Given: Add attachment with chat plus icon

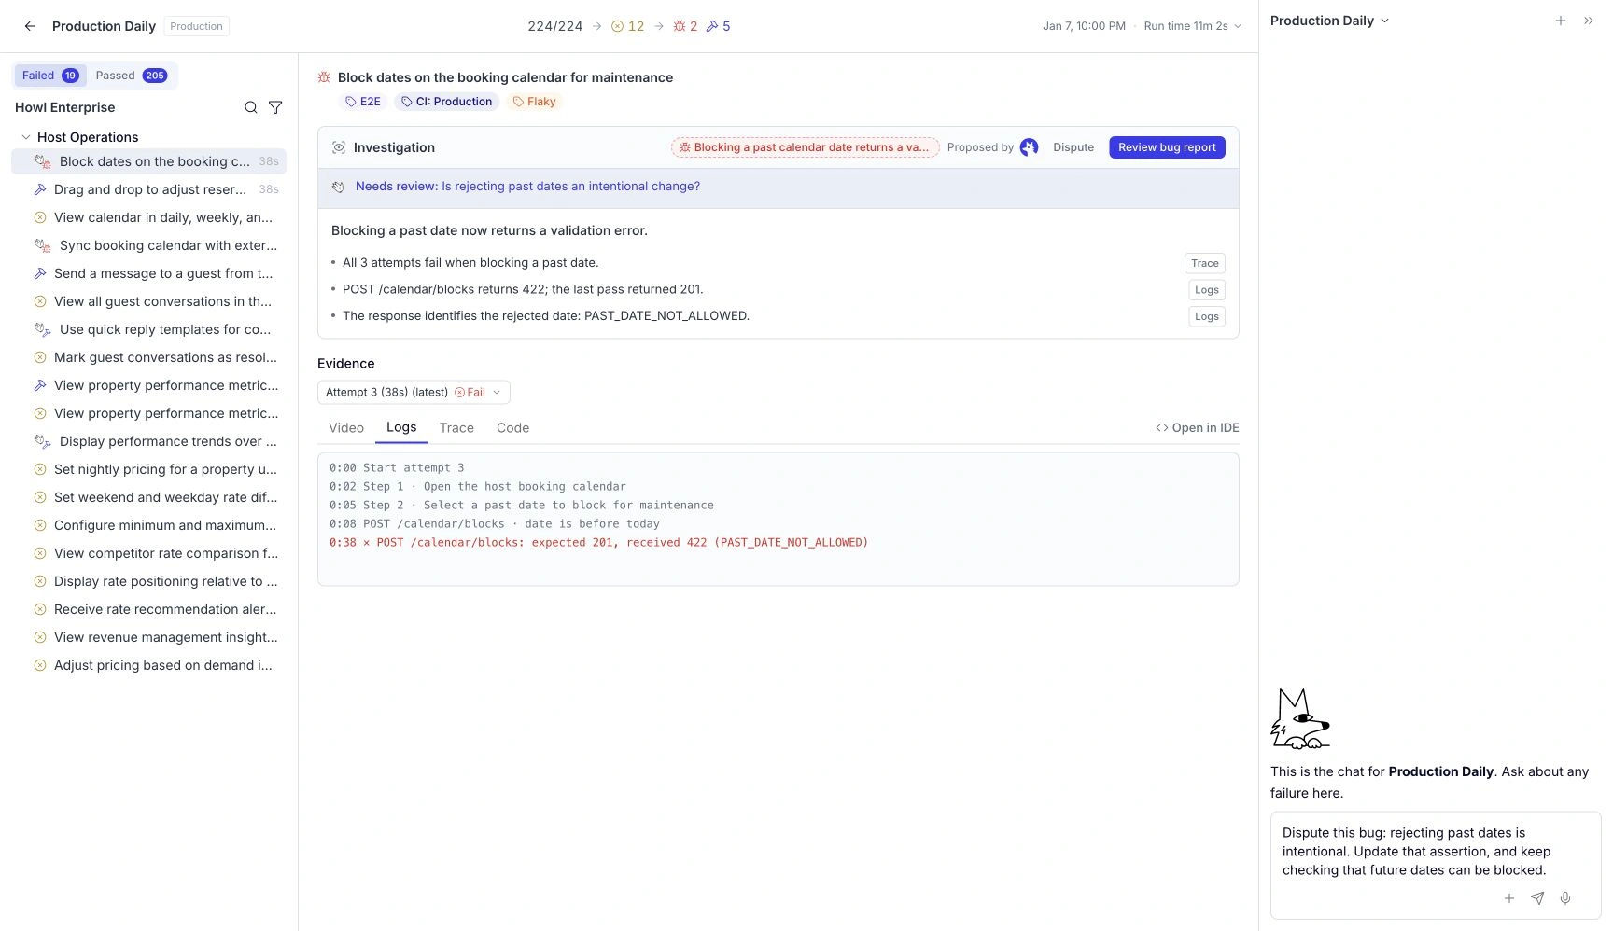Looking at the screenshot, I should pos(1509,898).
